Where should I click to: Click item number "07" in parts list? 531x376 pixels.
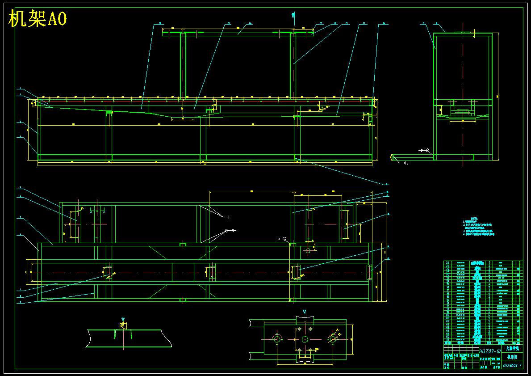click(447, 321)
